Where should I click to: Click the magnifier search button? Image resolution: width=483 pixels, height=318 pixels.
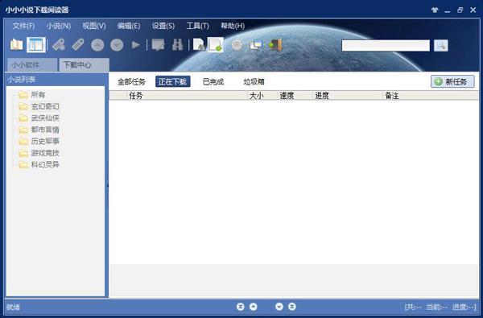441,46
